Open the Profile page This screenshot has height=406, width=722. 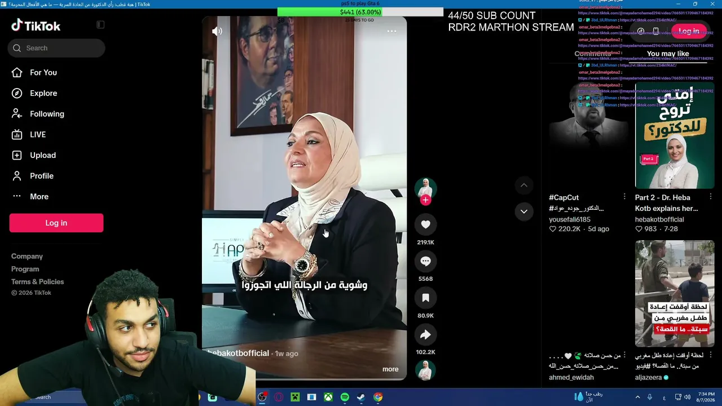click(x=33, y=176)
